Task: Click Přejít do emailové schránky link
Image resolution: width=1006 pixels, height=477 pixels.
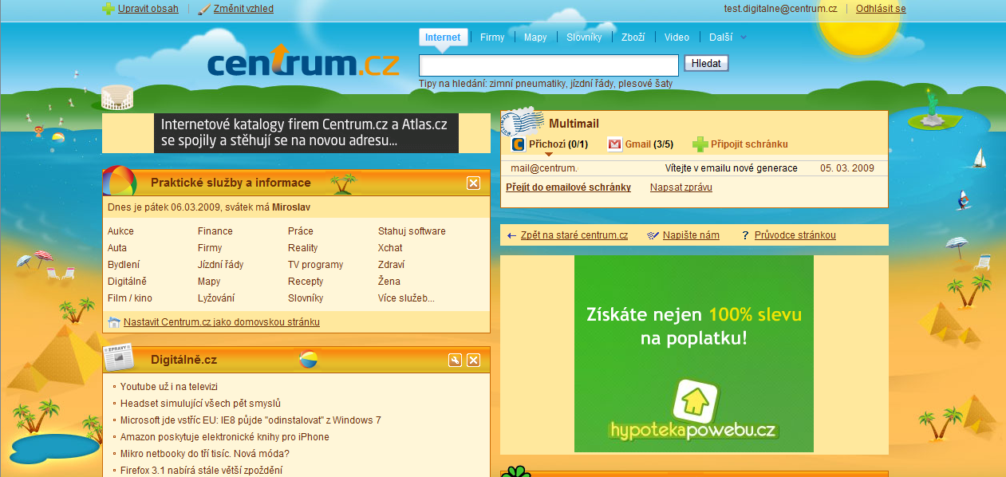Action: point(568,187)
